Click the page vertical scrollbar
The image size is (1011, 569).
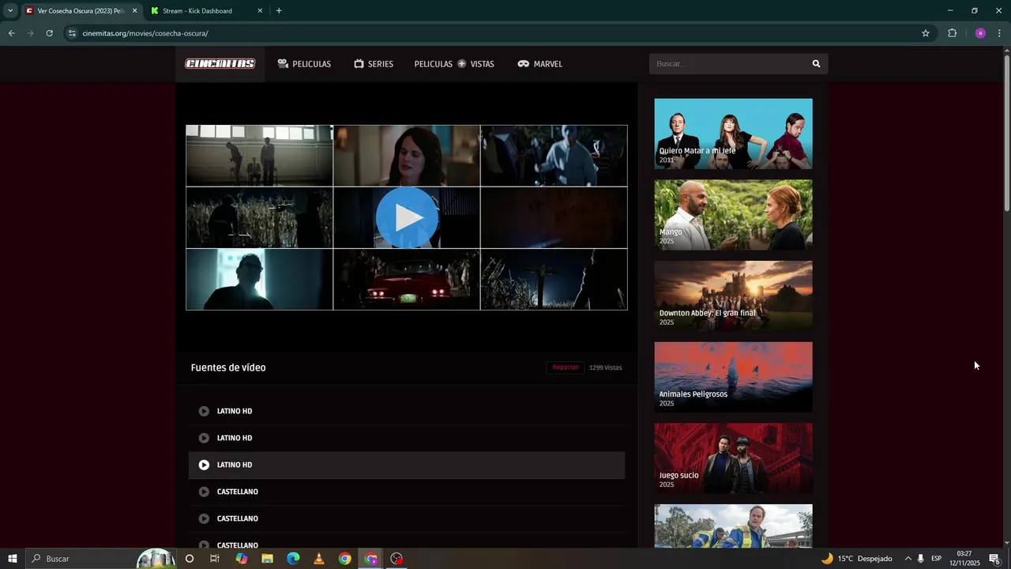point(1006,134)
